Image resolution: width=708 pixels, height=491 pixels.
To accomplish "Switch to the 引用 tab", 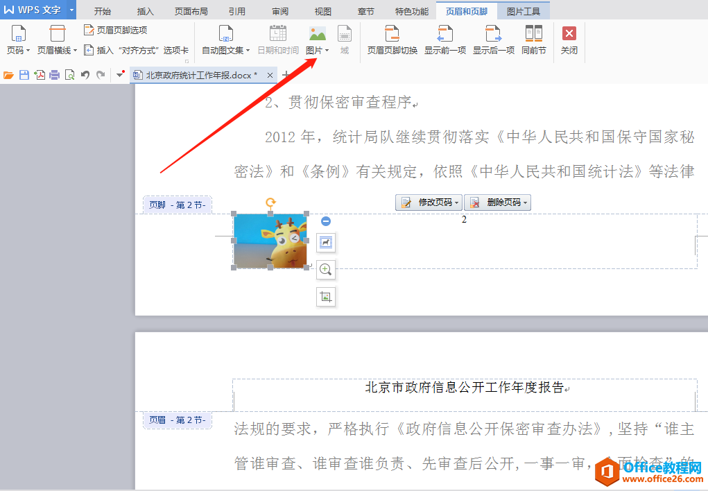I will [236, 11].
